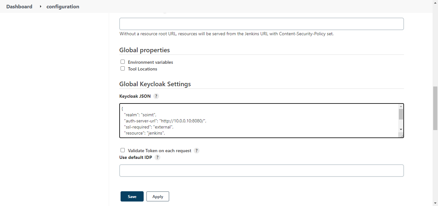Image resolution: width=438 pixels, height=206 pixels.
Task: Tick the Tool Locations checkbox
Action: 122,69
